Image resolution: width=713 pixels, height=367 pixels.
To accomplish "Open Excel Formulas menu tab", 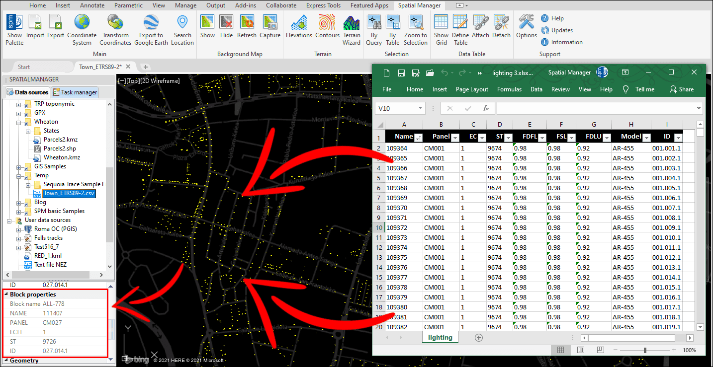I will [509, 89].
